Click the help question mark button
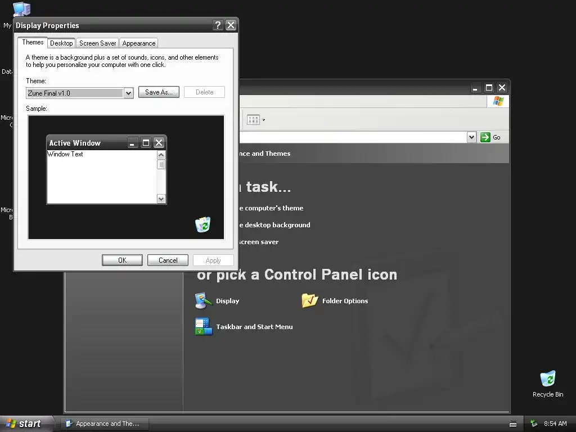This screenshot has height=432, width=576. [x=218, y=25]
